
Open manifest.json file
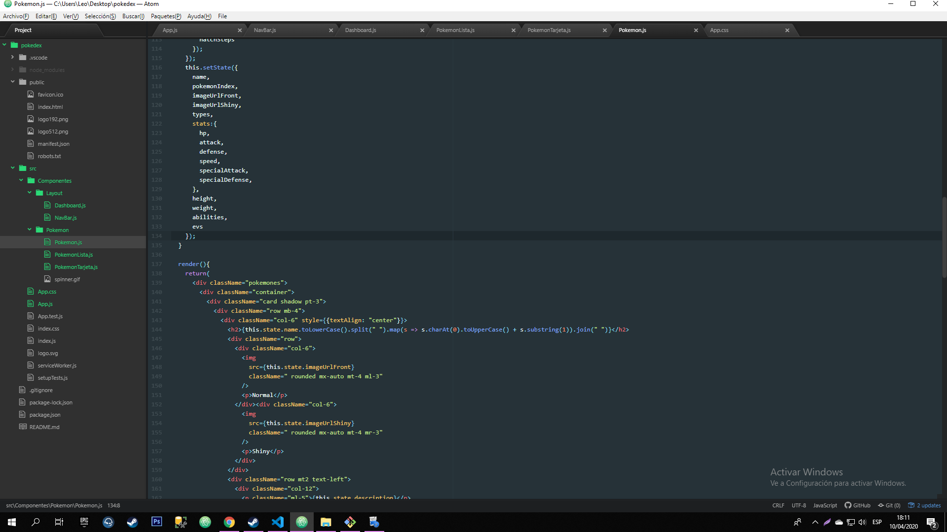(54, 144)
